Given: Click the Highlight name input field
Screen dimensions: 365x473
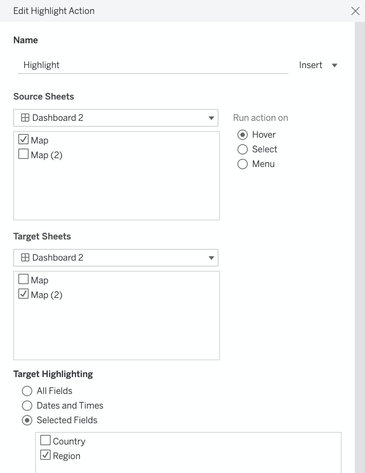Looking at the screenshot, I should 153,65.
